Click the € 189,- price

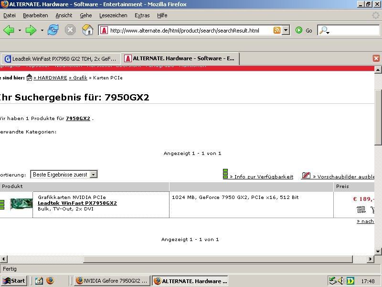[x=363, y=199]
